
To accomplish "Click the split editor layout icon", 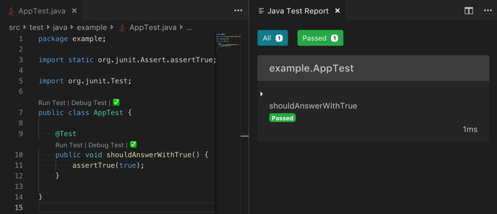I will [469, 11].
